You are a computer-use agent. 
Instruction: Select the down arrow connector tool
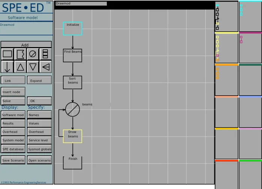tap(7, 67)
